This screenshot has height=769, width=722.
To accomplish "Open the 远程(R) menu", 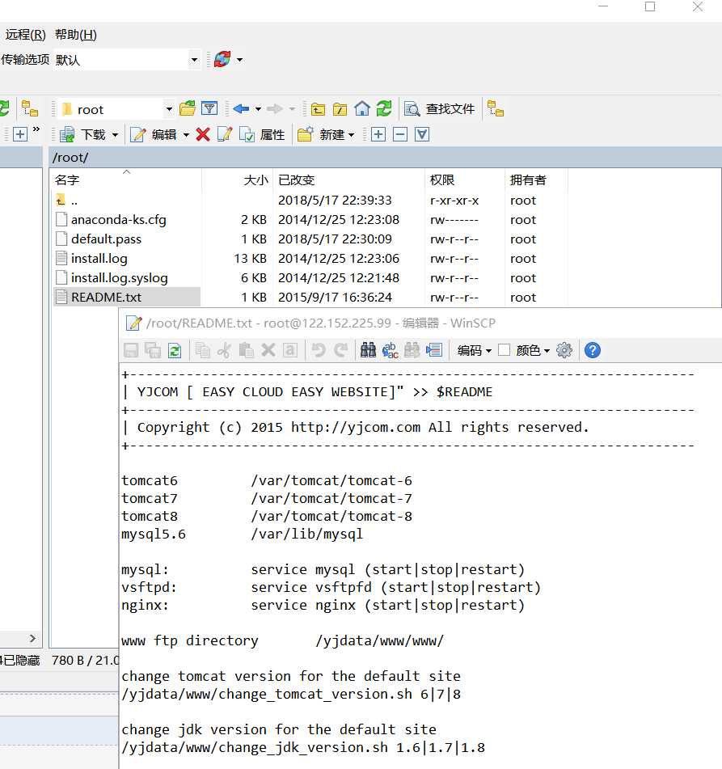I will point(26,35).
